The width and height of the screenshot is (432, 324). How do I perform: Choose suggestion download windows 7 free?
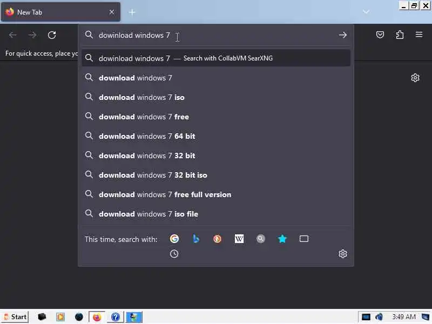point(215,117)
